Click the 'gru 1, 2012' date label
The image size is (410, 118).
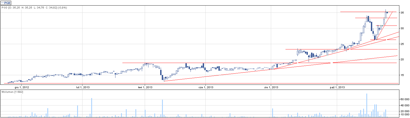tap(22, 87)
